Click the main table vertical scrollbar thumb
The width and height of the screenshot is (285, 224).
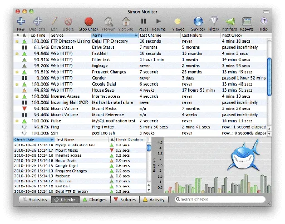(269, 77)
